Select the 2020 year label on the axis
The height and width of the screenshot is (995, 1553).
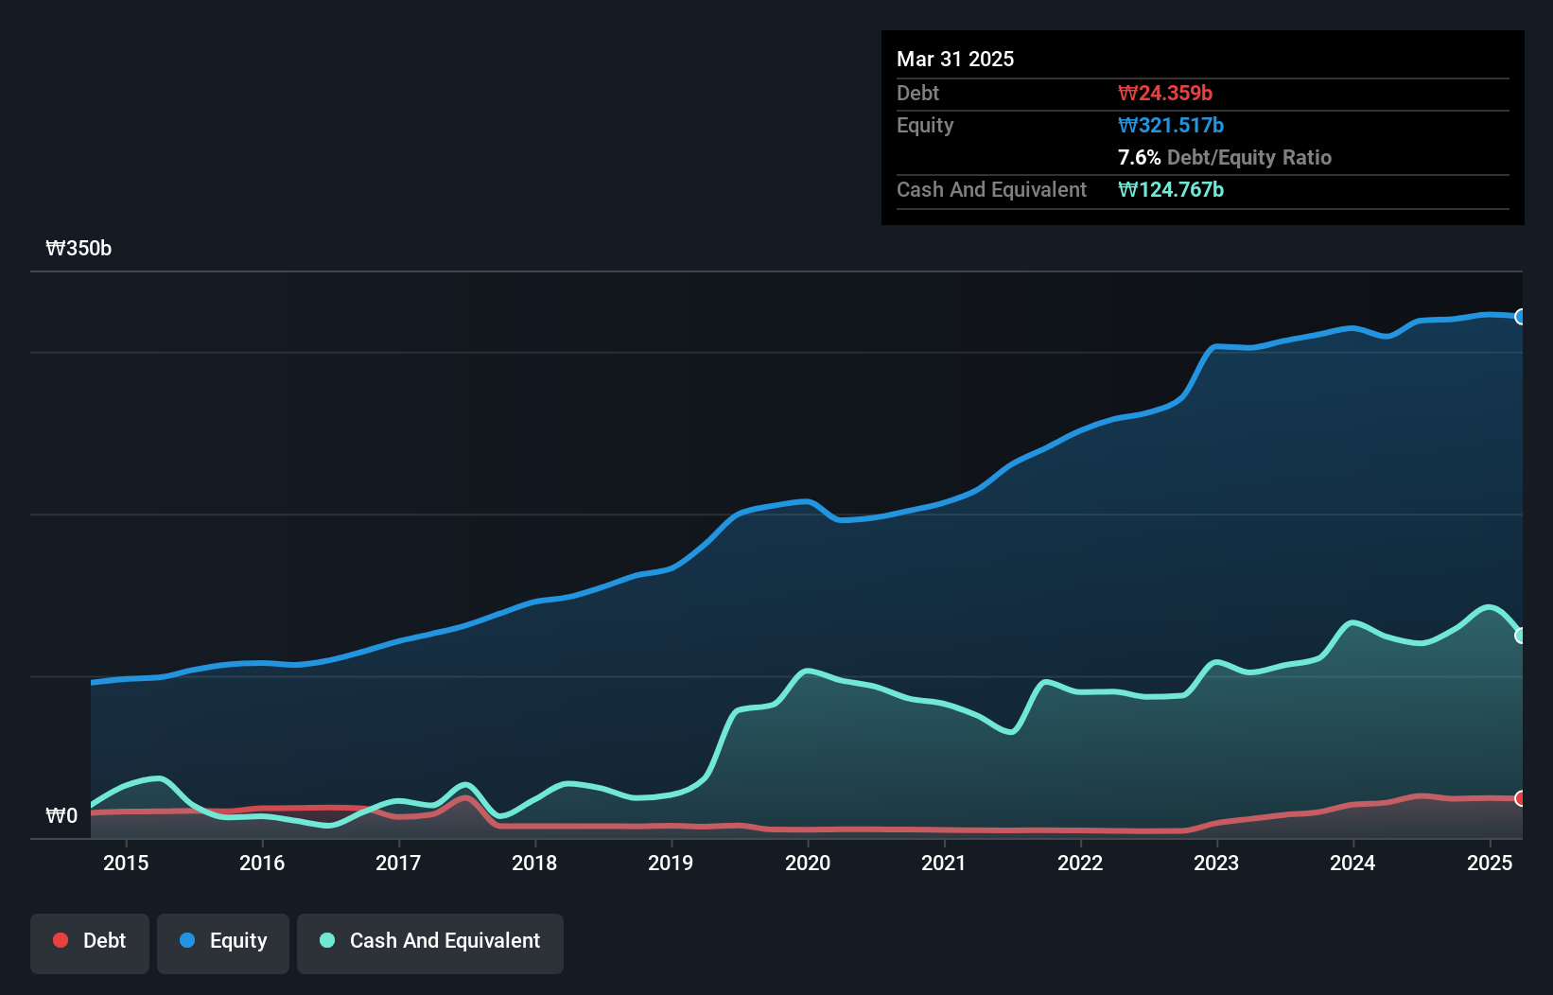point(807,863)
